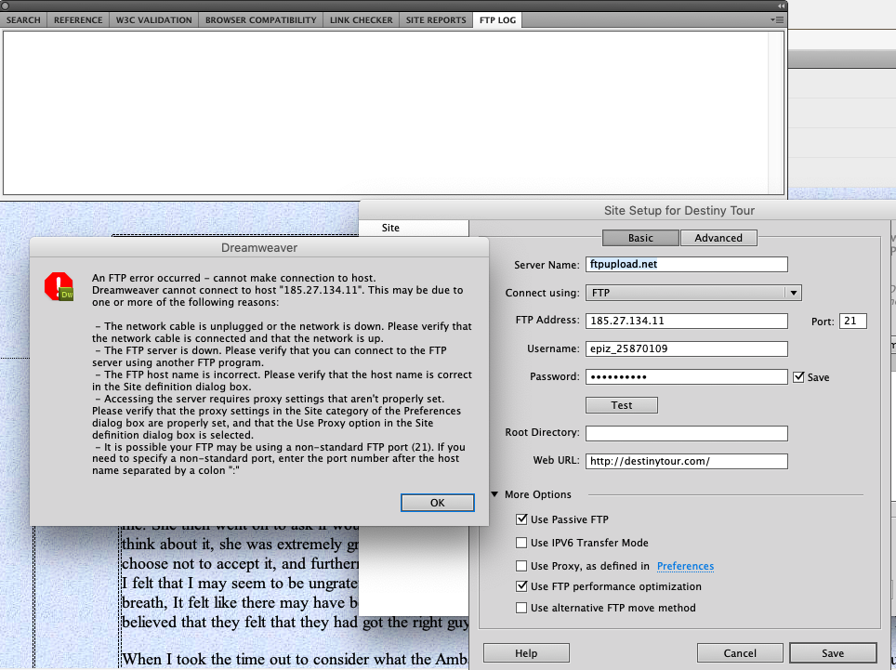Click the red FTP error alert icon
The height and width of the screenshot is (670, 896).
58,287
